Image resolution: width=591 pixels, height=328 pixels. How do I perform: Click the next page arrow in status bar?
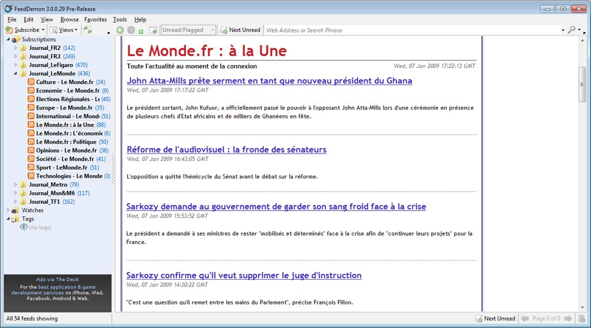[x=568, y=319]
